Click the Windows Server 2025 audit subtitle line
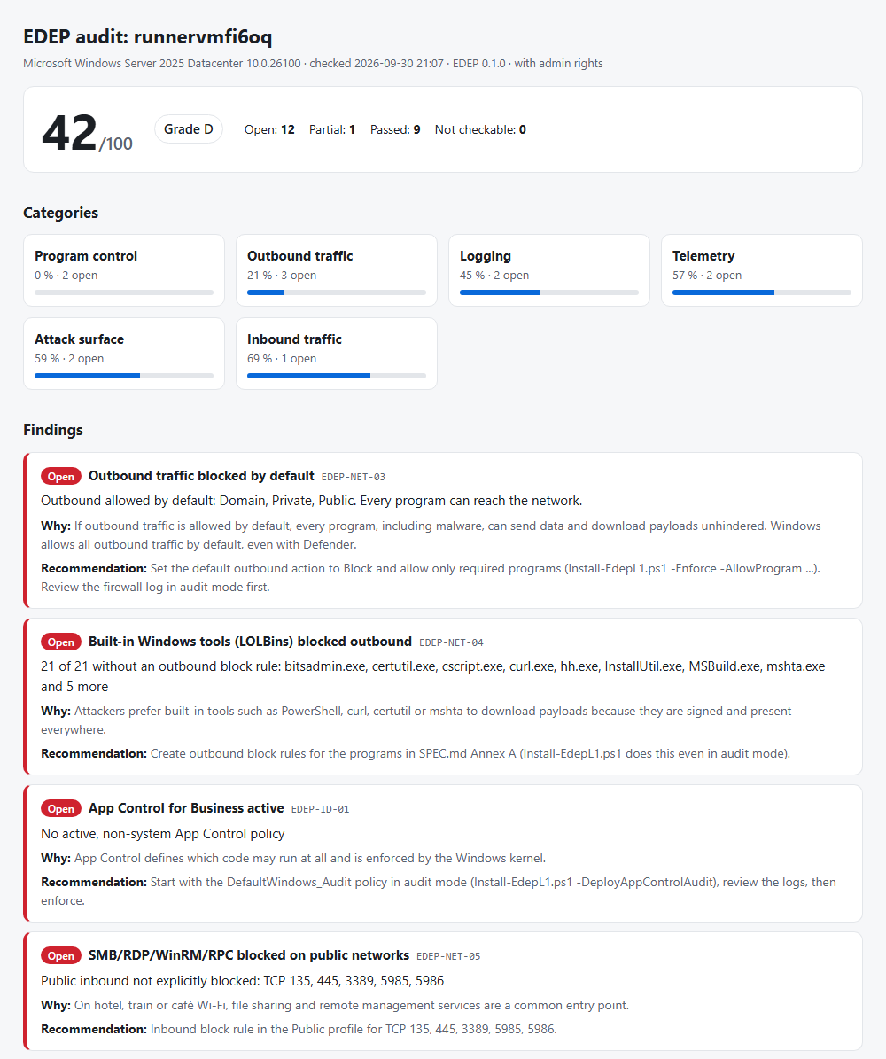 pyautogui.click(x=313, y=64)
